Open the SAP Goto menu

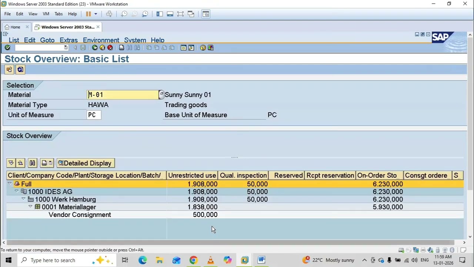(47, 40)
